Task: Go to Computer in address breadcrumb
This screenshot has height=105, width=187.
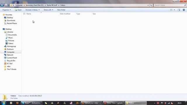Action: point(19,5)
